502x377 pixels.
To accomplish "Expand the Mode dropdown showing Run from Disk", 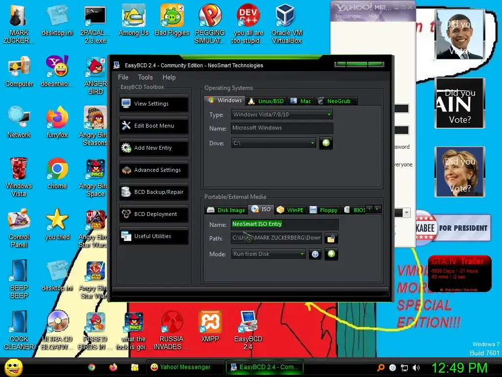I will (268, 254).
